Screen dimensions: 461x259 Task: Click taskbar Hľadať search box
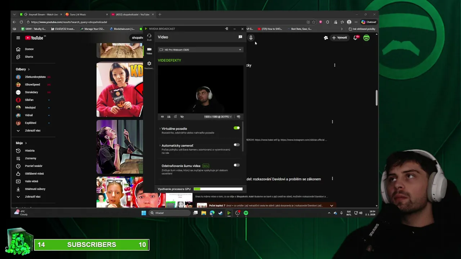(170, 213)
